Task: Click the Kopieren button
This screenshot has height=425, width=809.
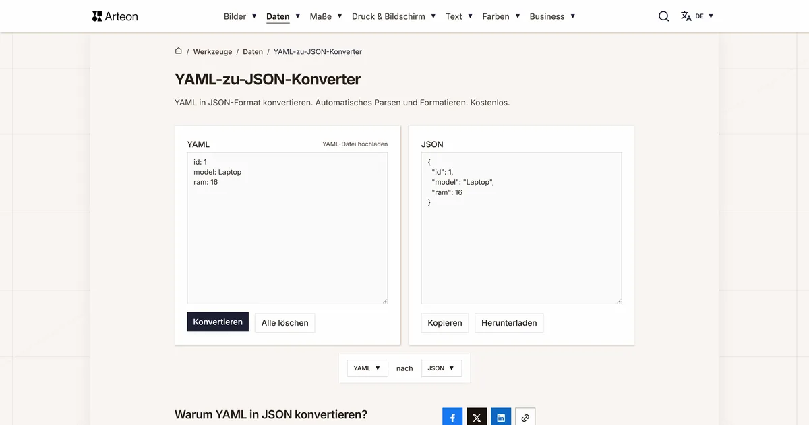Action: (x=445, y=322)
